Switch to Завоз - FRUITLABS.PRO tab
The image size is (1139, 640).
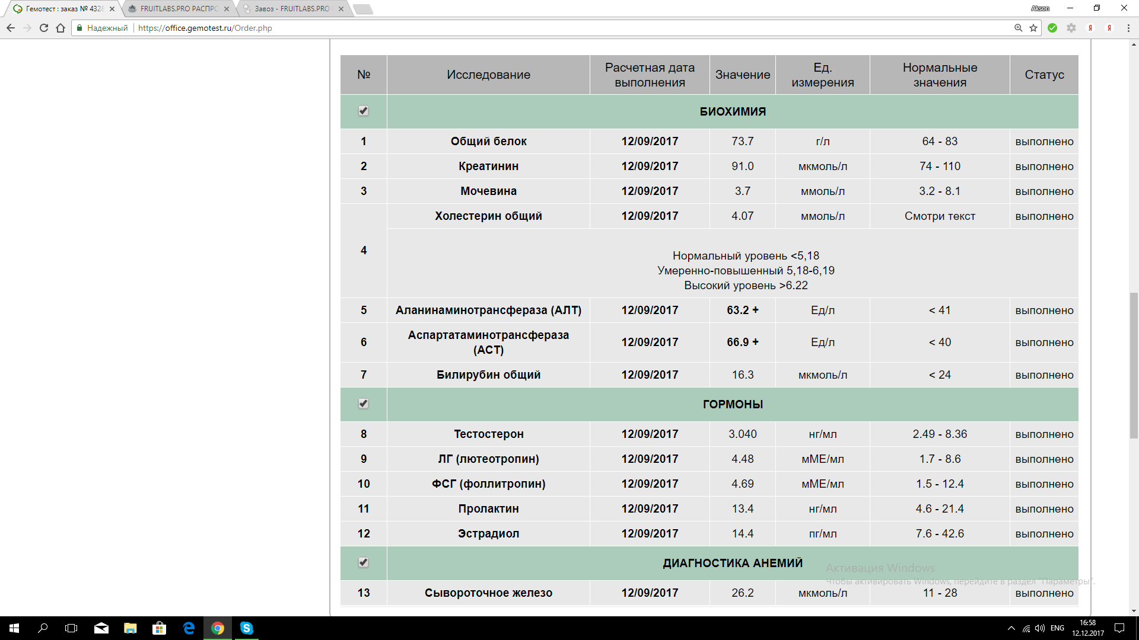[x=291, y=9]
